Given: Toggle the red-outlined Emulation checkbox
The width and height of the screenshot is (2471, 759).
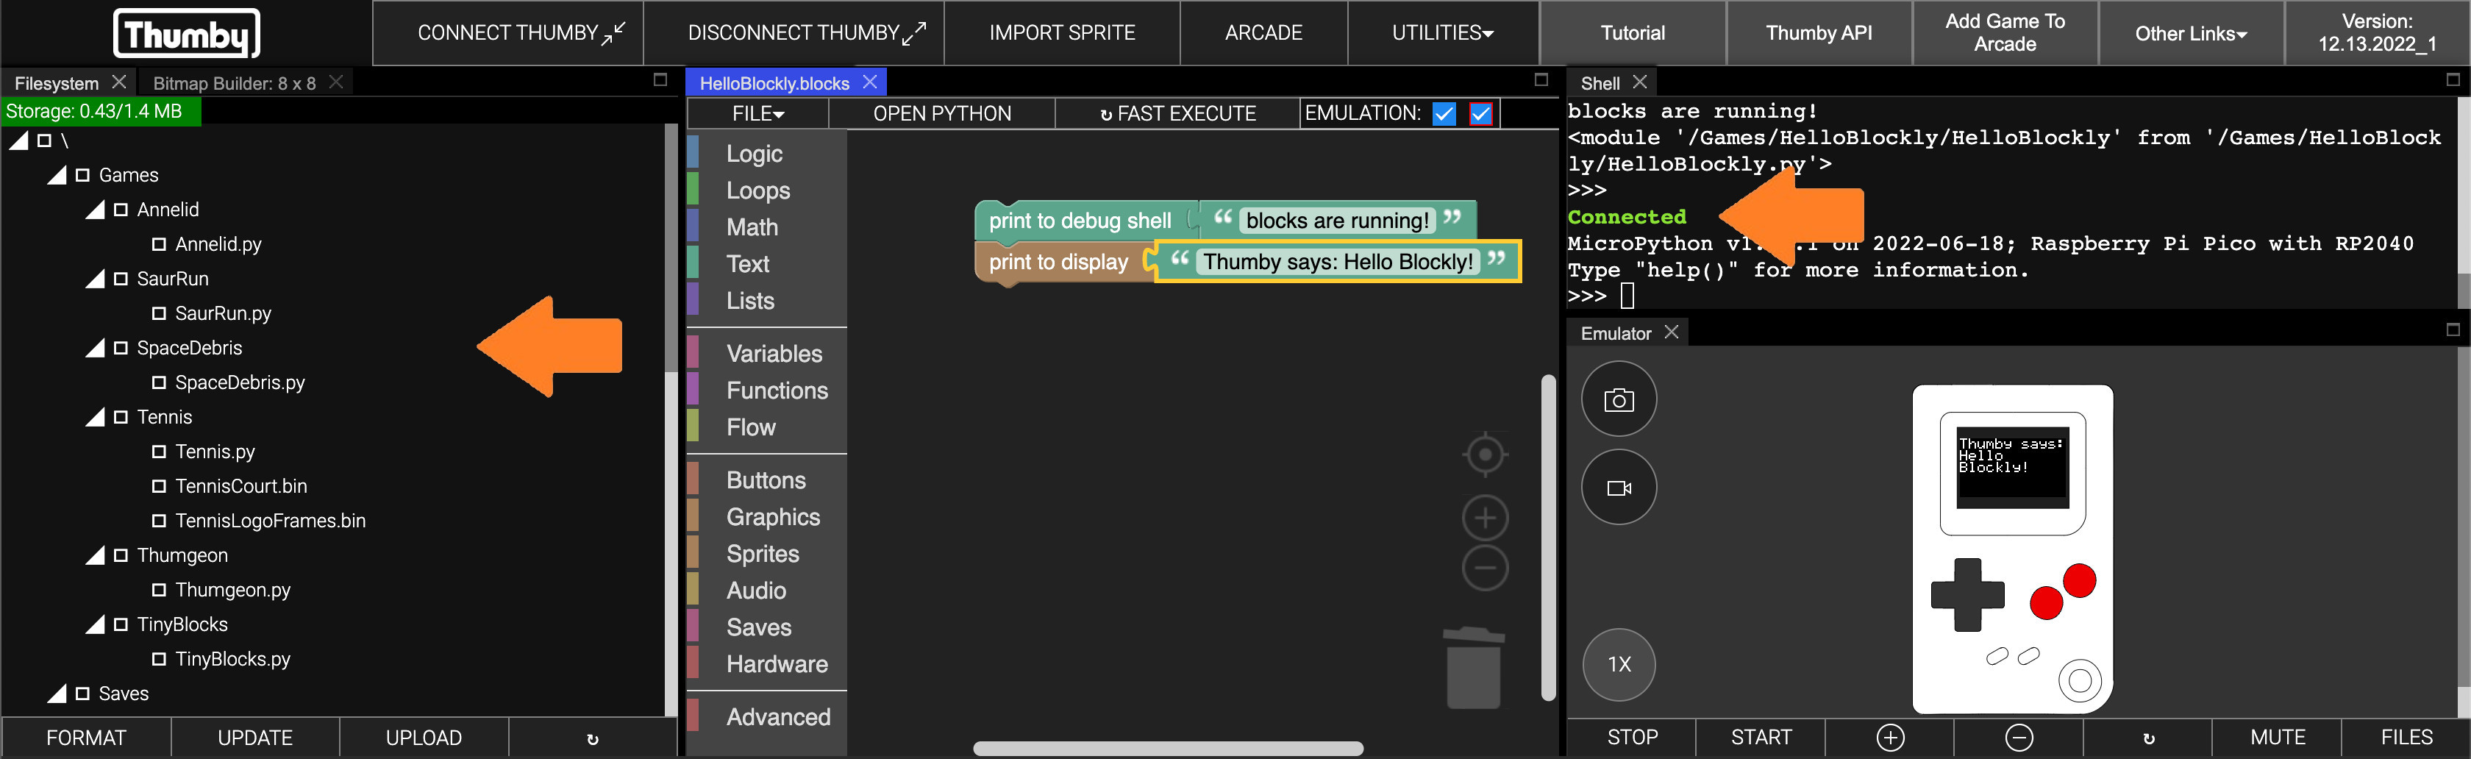Looking at the screenshot, I should 1480,114.
